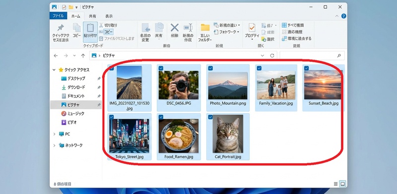
Task: Uncheck the Tokyo_Street.jpg checkbox
Action: click(x=111, y=117)
